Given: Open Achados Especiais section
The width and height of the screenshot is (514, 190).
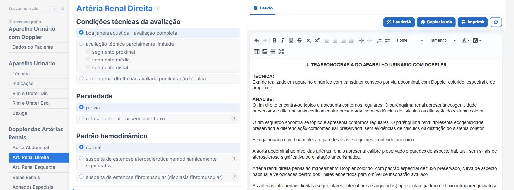Looking at the screenshot, I should point(39,187).
